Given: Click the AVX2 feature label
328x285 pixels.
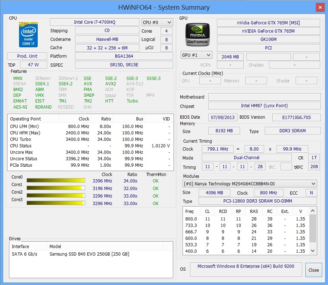Looking at the screenshot, I should pyautogui.click(x=111, y=84).
